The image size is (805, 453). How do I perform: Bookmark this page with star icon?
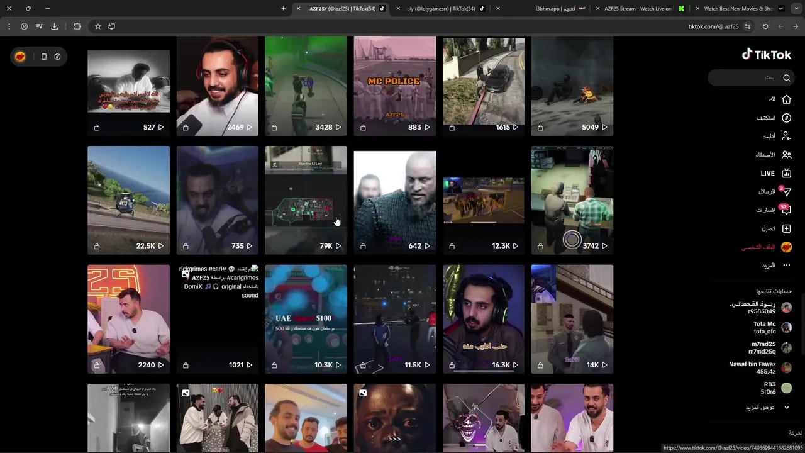(x=97, y=26)
